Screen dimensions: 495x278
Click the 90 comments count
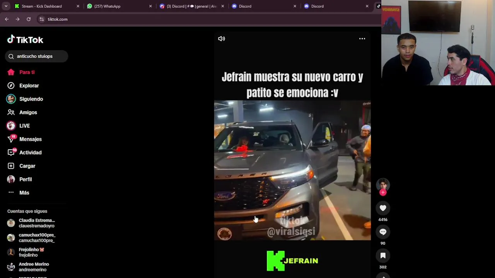[x=383, y=243]
